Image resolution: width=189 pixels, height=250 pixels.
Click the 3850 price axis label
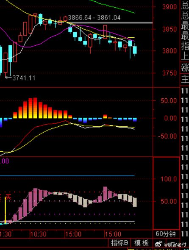170,29
